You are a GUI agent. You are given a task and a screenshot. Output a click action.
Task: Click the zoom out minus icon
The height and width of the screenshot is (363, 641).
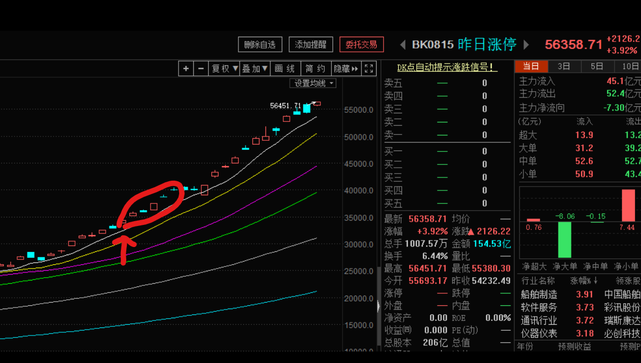point(201,69)
